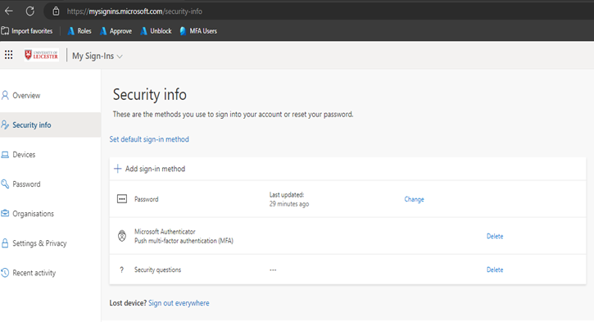Open the Unblock bookmark
This screenshot has width=594, height=322.
tap(156, 31)
